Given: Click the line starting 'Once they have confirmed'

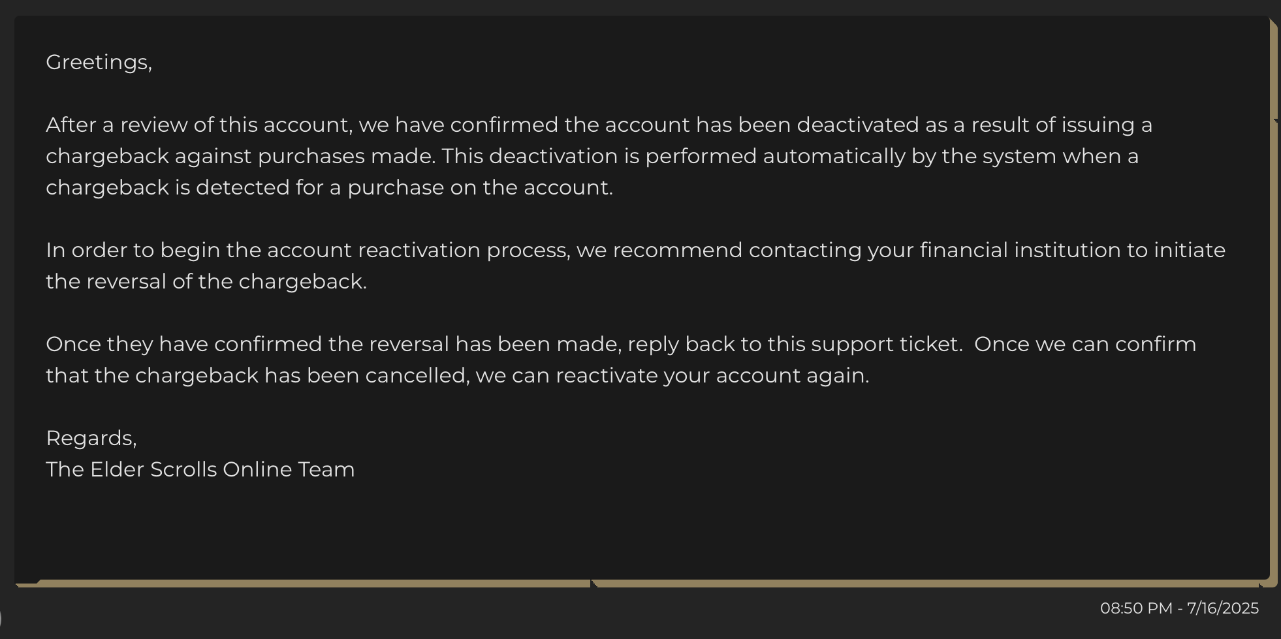Looking at the screenshot, I should 621,344.
